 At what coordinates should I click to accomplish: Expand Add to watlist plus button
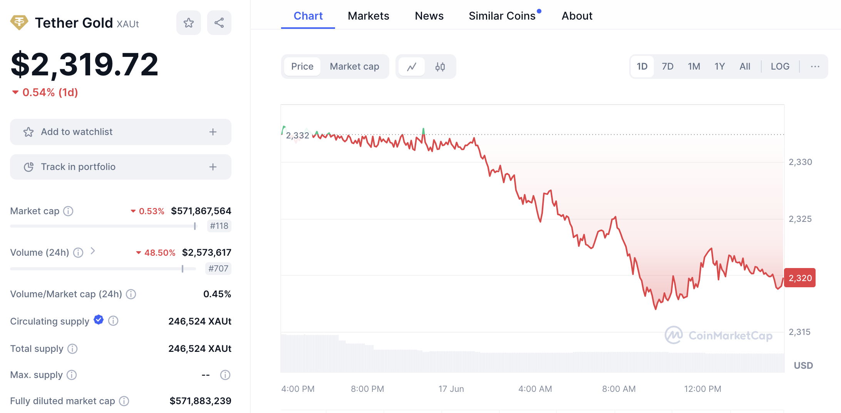[x=213, y=132]
